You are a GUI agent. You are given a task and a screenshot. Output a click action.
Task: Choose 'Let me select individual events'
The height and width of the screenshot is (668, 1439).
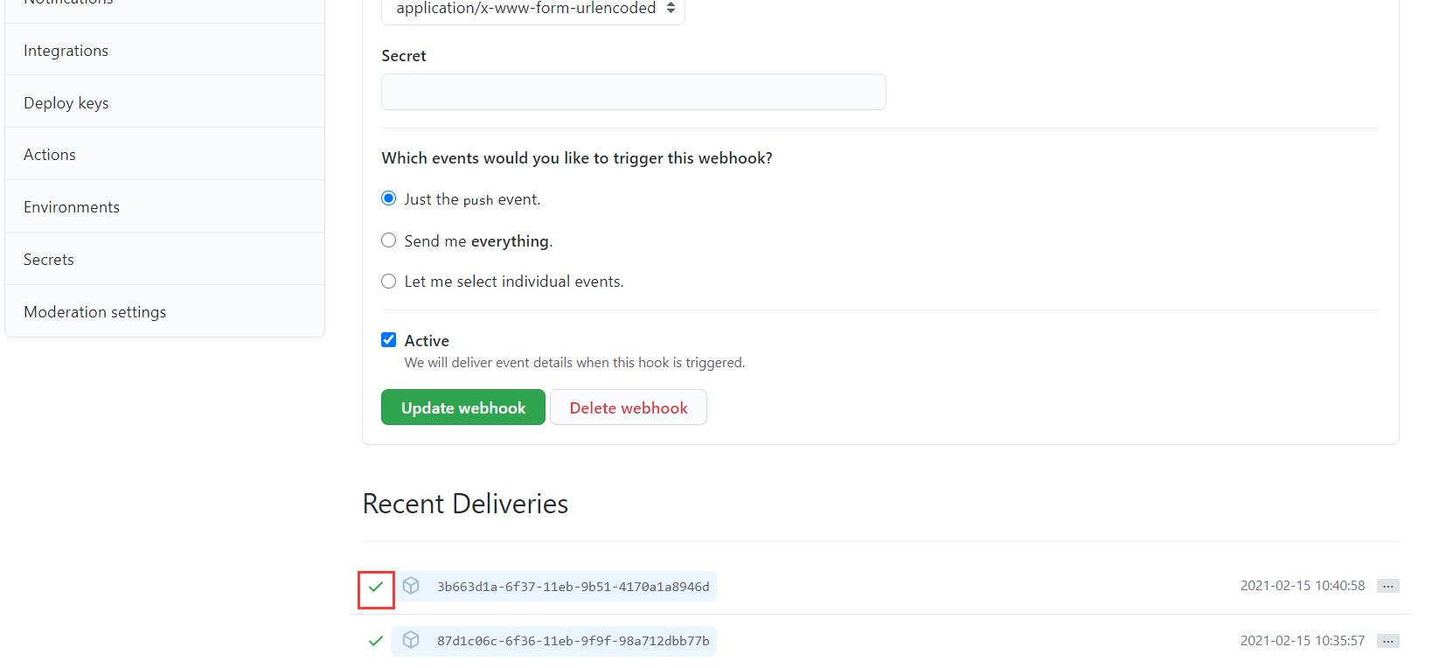pyautogui.click(x=389, y=282)
